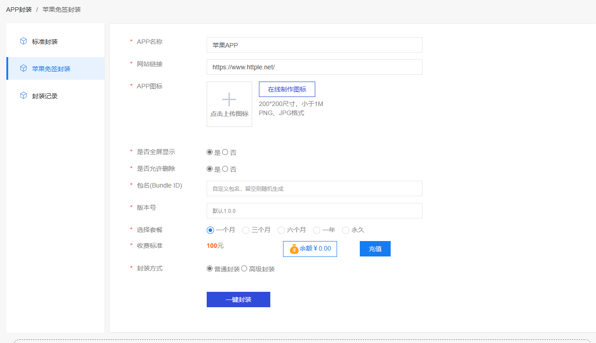Select 是 for 是否允许删除

point(209,169)
